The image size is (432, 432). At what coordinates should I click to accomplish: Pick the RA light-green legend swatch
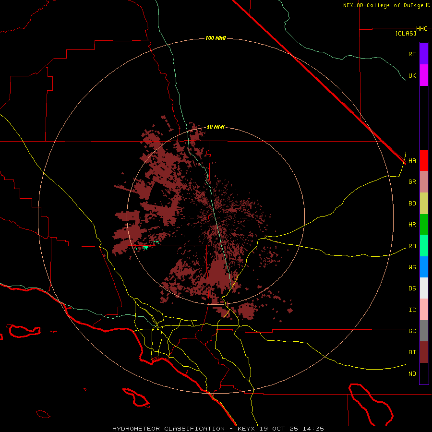(424, 246)
